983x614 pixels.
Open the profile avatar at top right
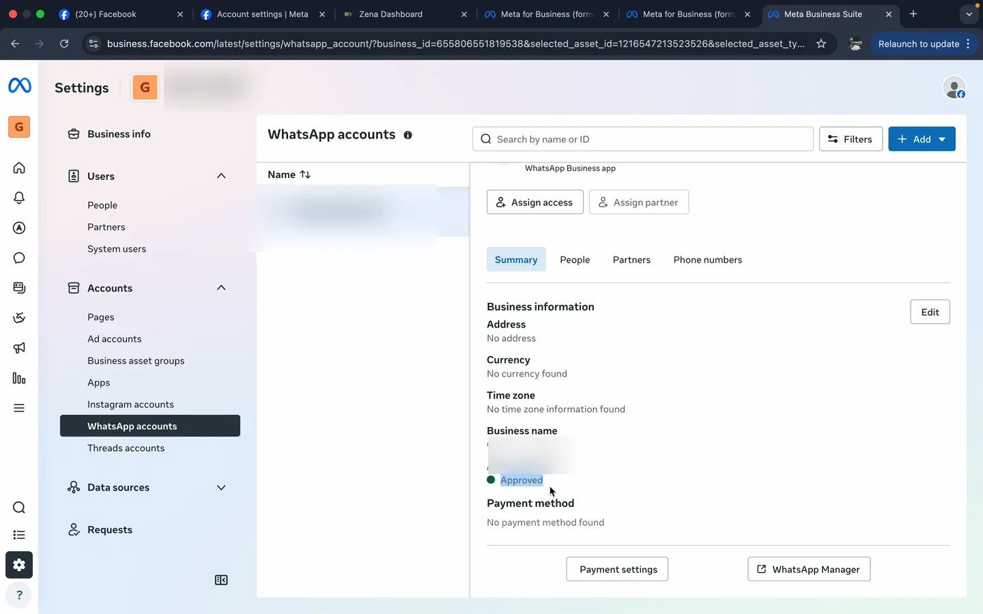[x=954, y=87]
